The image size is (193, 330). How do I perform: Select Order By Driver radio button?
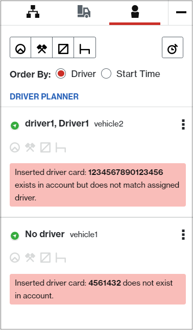click(x=61, y=74)
